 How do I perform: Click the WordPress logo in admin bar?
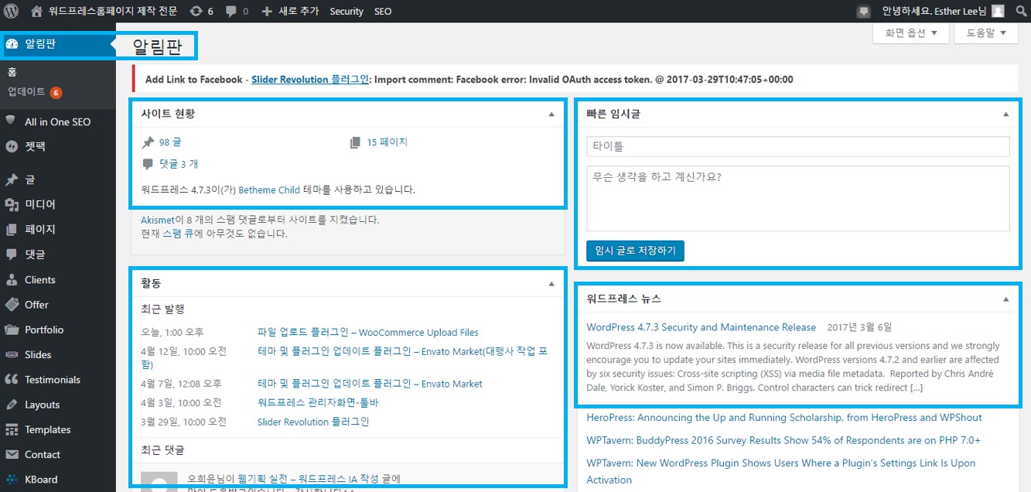click(x=11, y=11)
